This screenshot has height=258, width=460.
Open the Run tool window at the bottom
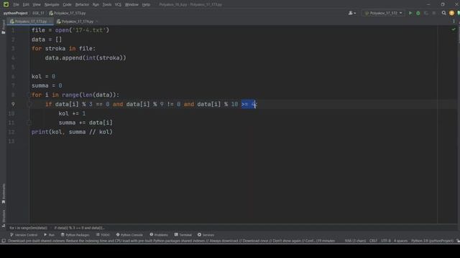pos(50,234)
